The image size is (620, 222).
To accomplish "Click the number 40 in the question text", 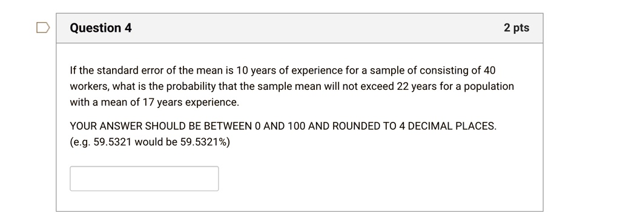I will tap(489, 71).
